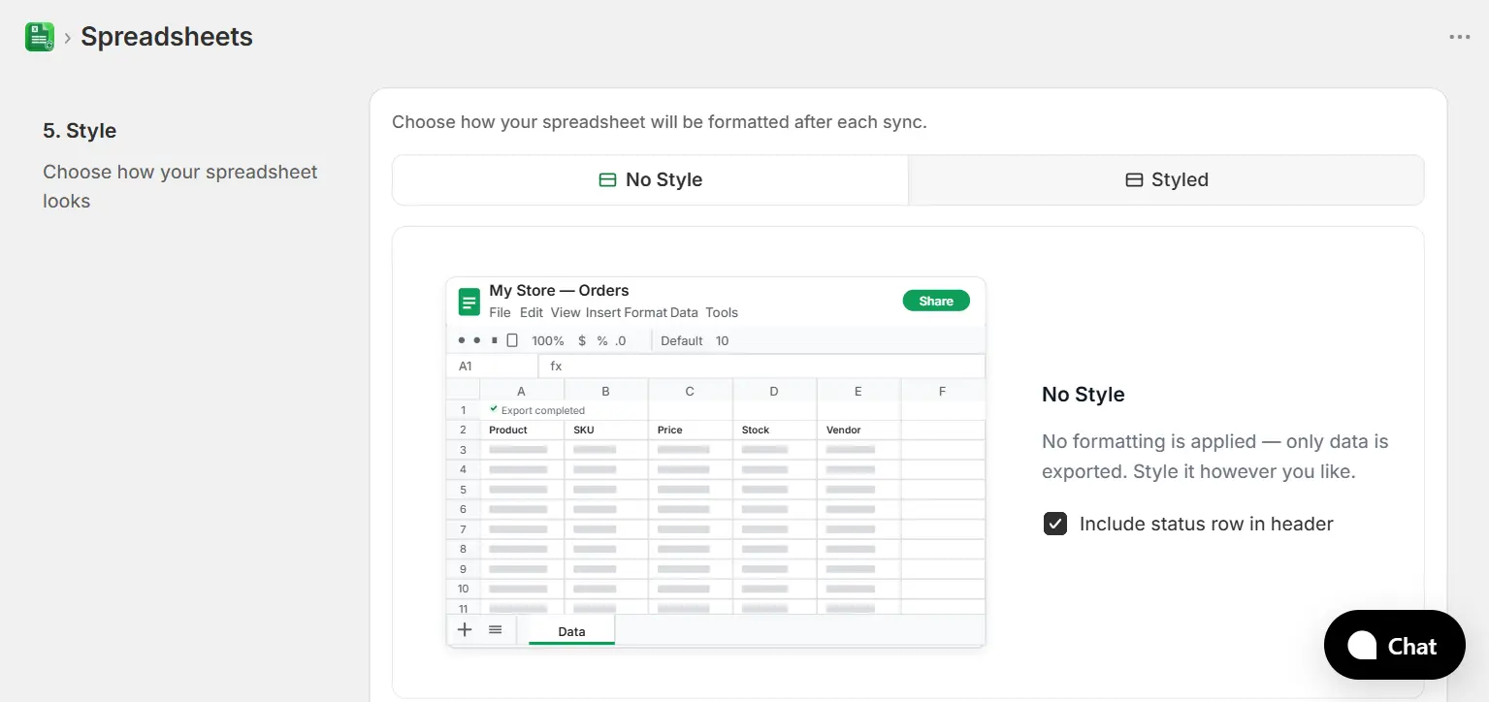This screenshot has height=702, width=1489.
Task: Click the "Product" header cell
Action: click(522, 430)
